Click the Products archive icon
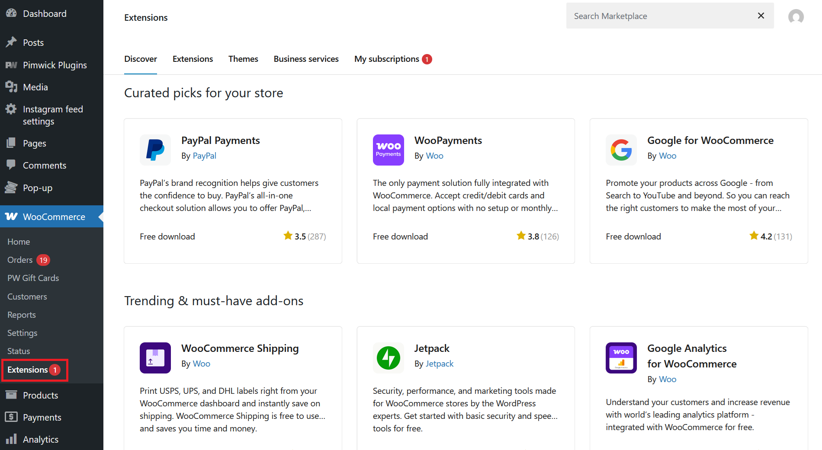The image size is (822, 450). 11,395
